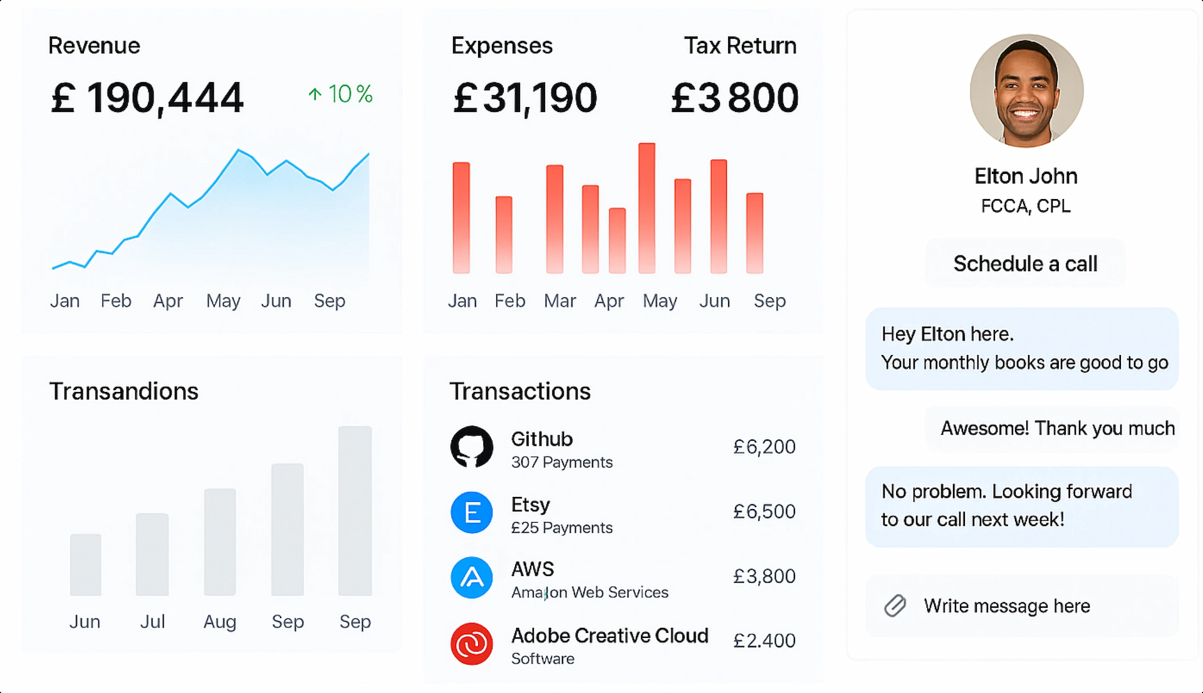1203x693 pixels.
Task: Click the Tax Return heading
Action: click(x=740, y=46)
